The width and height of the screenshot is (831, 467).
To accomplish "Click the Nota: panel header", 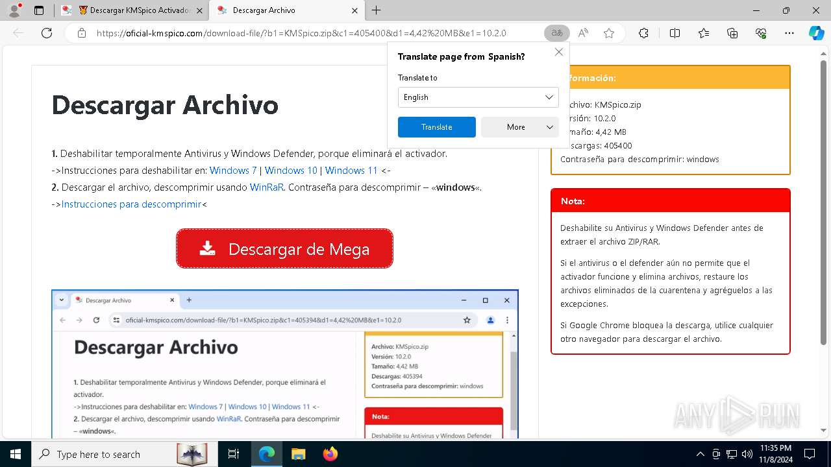I will pyautogui.click(x=671, y=201).
